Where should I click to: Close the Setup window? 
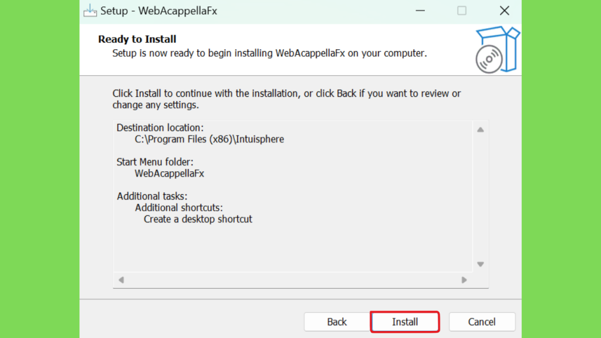pyautogui.click(x=504, y=11)
